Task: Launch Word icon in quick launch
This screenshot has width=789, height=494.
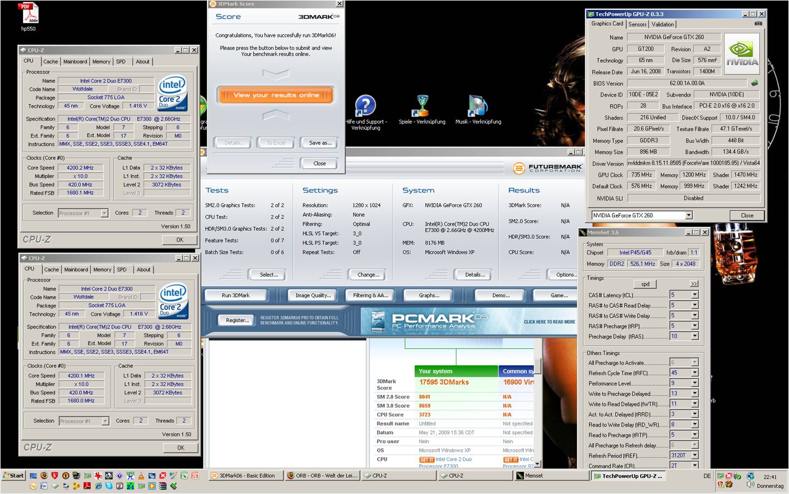Action: point(44,486)
